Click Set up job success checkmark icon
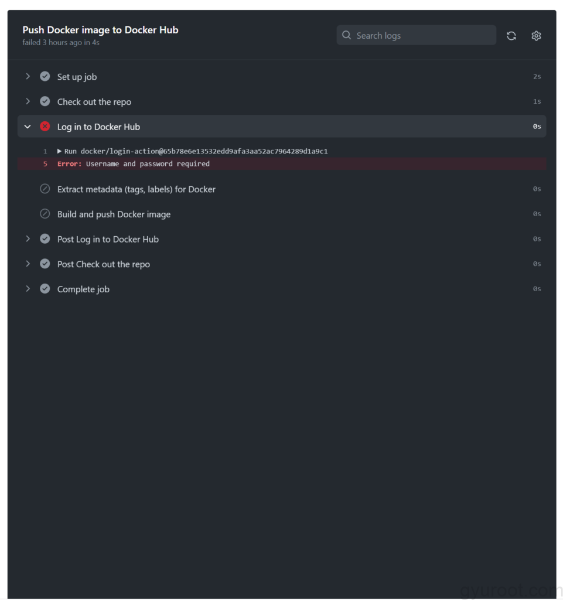The width and height of the screenshot is (563, 600). [45, 77]
